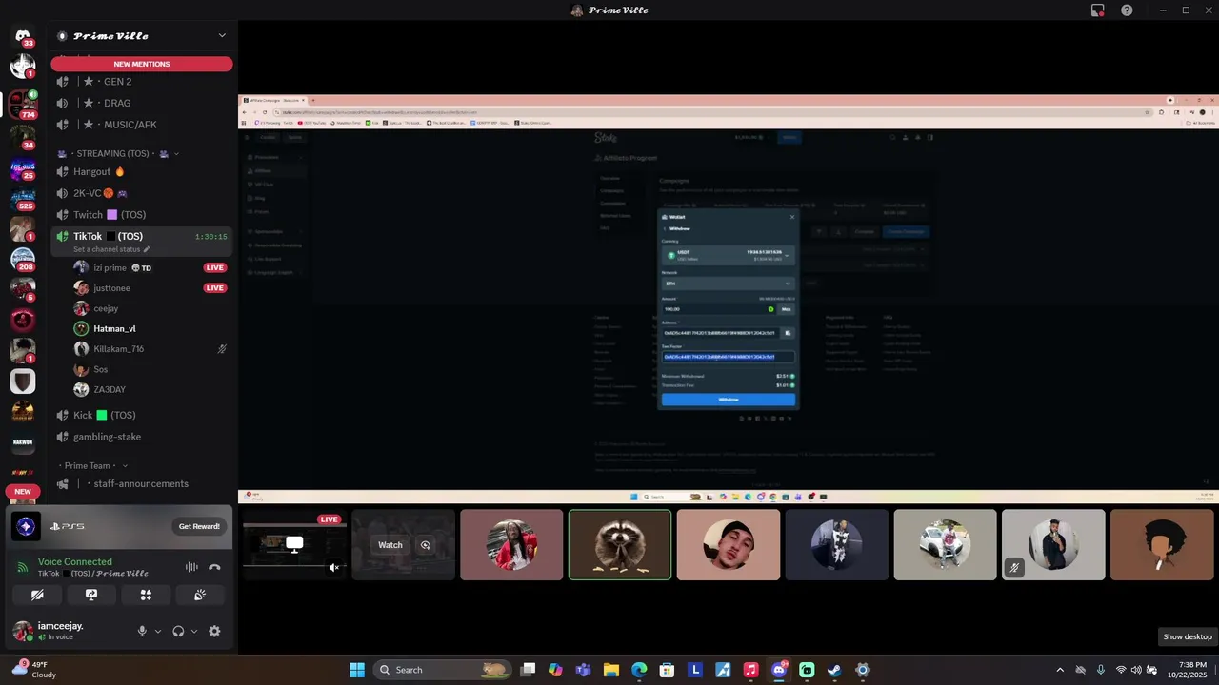Click justtonee's LIVE badge
1219x685 pixels.
[x=215, y=288]
